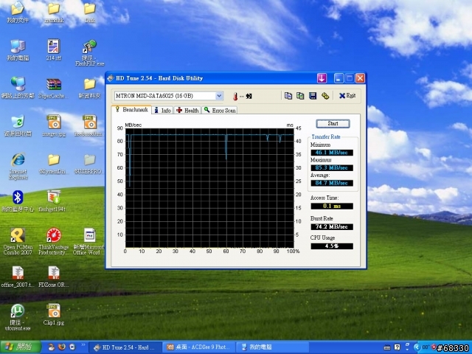Switch to the 我的電腦 taskbar button

click(272, 347)
